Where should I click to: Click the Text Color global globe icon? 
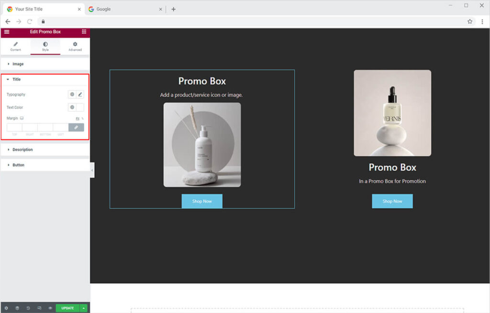pos(72,108)
